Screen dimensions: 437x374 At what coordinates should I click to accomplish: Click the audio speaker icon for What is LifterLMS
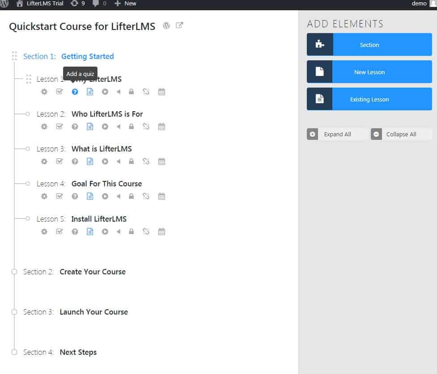click(119, 161)
